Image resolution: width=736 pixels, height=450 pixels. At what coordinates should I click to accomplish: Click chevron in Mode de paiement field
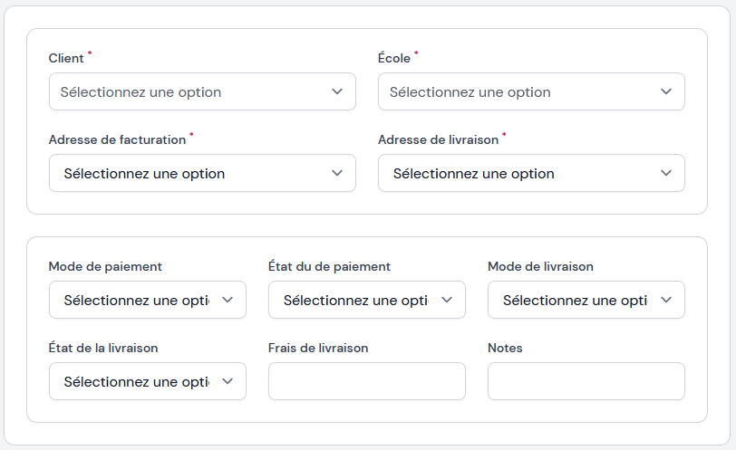228,301
